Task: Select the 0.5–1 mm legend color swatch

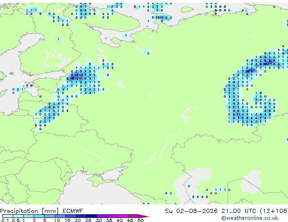Action: coord(18,216)
